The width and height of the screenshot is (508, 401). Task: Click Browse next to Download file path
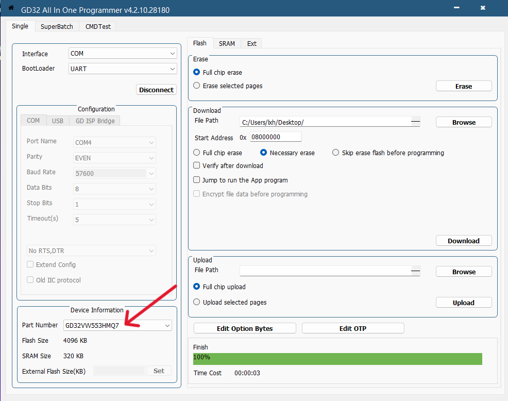pos(463,122)
